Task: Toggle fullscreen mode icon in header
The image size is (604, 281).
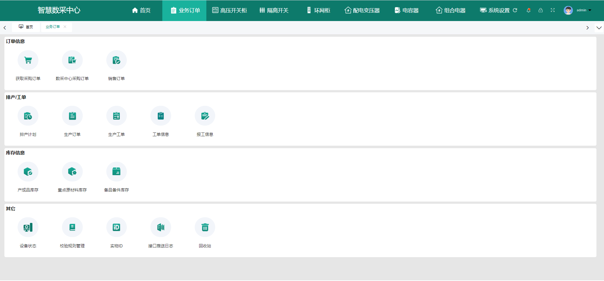Action: click(553, 10)
